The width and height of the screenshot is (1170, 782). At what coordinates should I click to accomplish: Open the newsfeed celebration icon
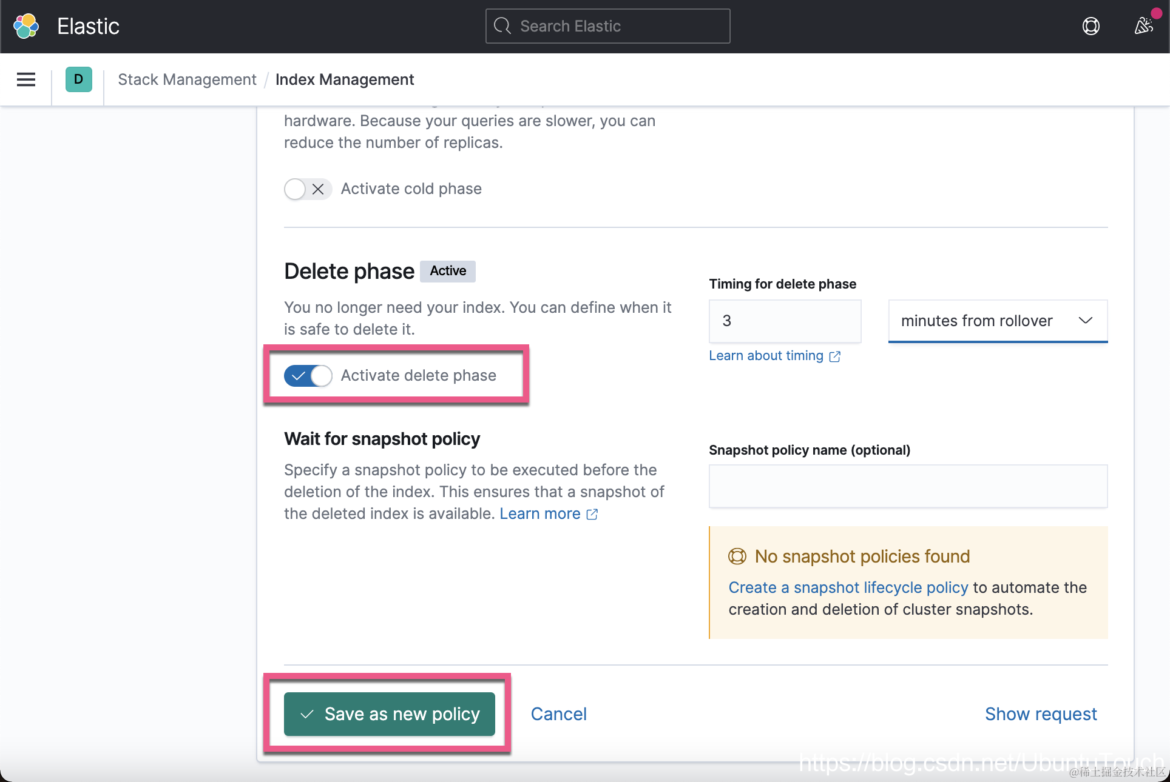[x=1143, y=26]
